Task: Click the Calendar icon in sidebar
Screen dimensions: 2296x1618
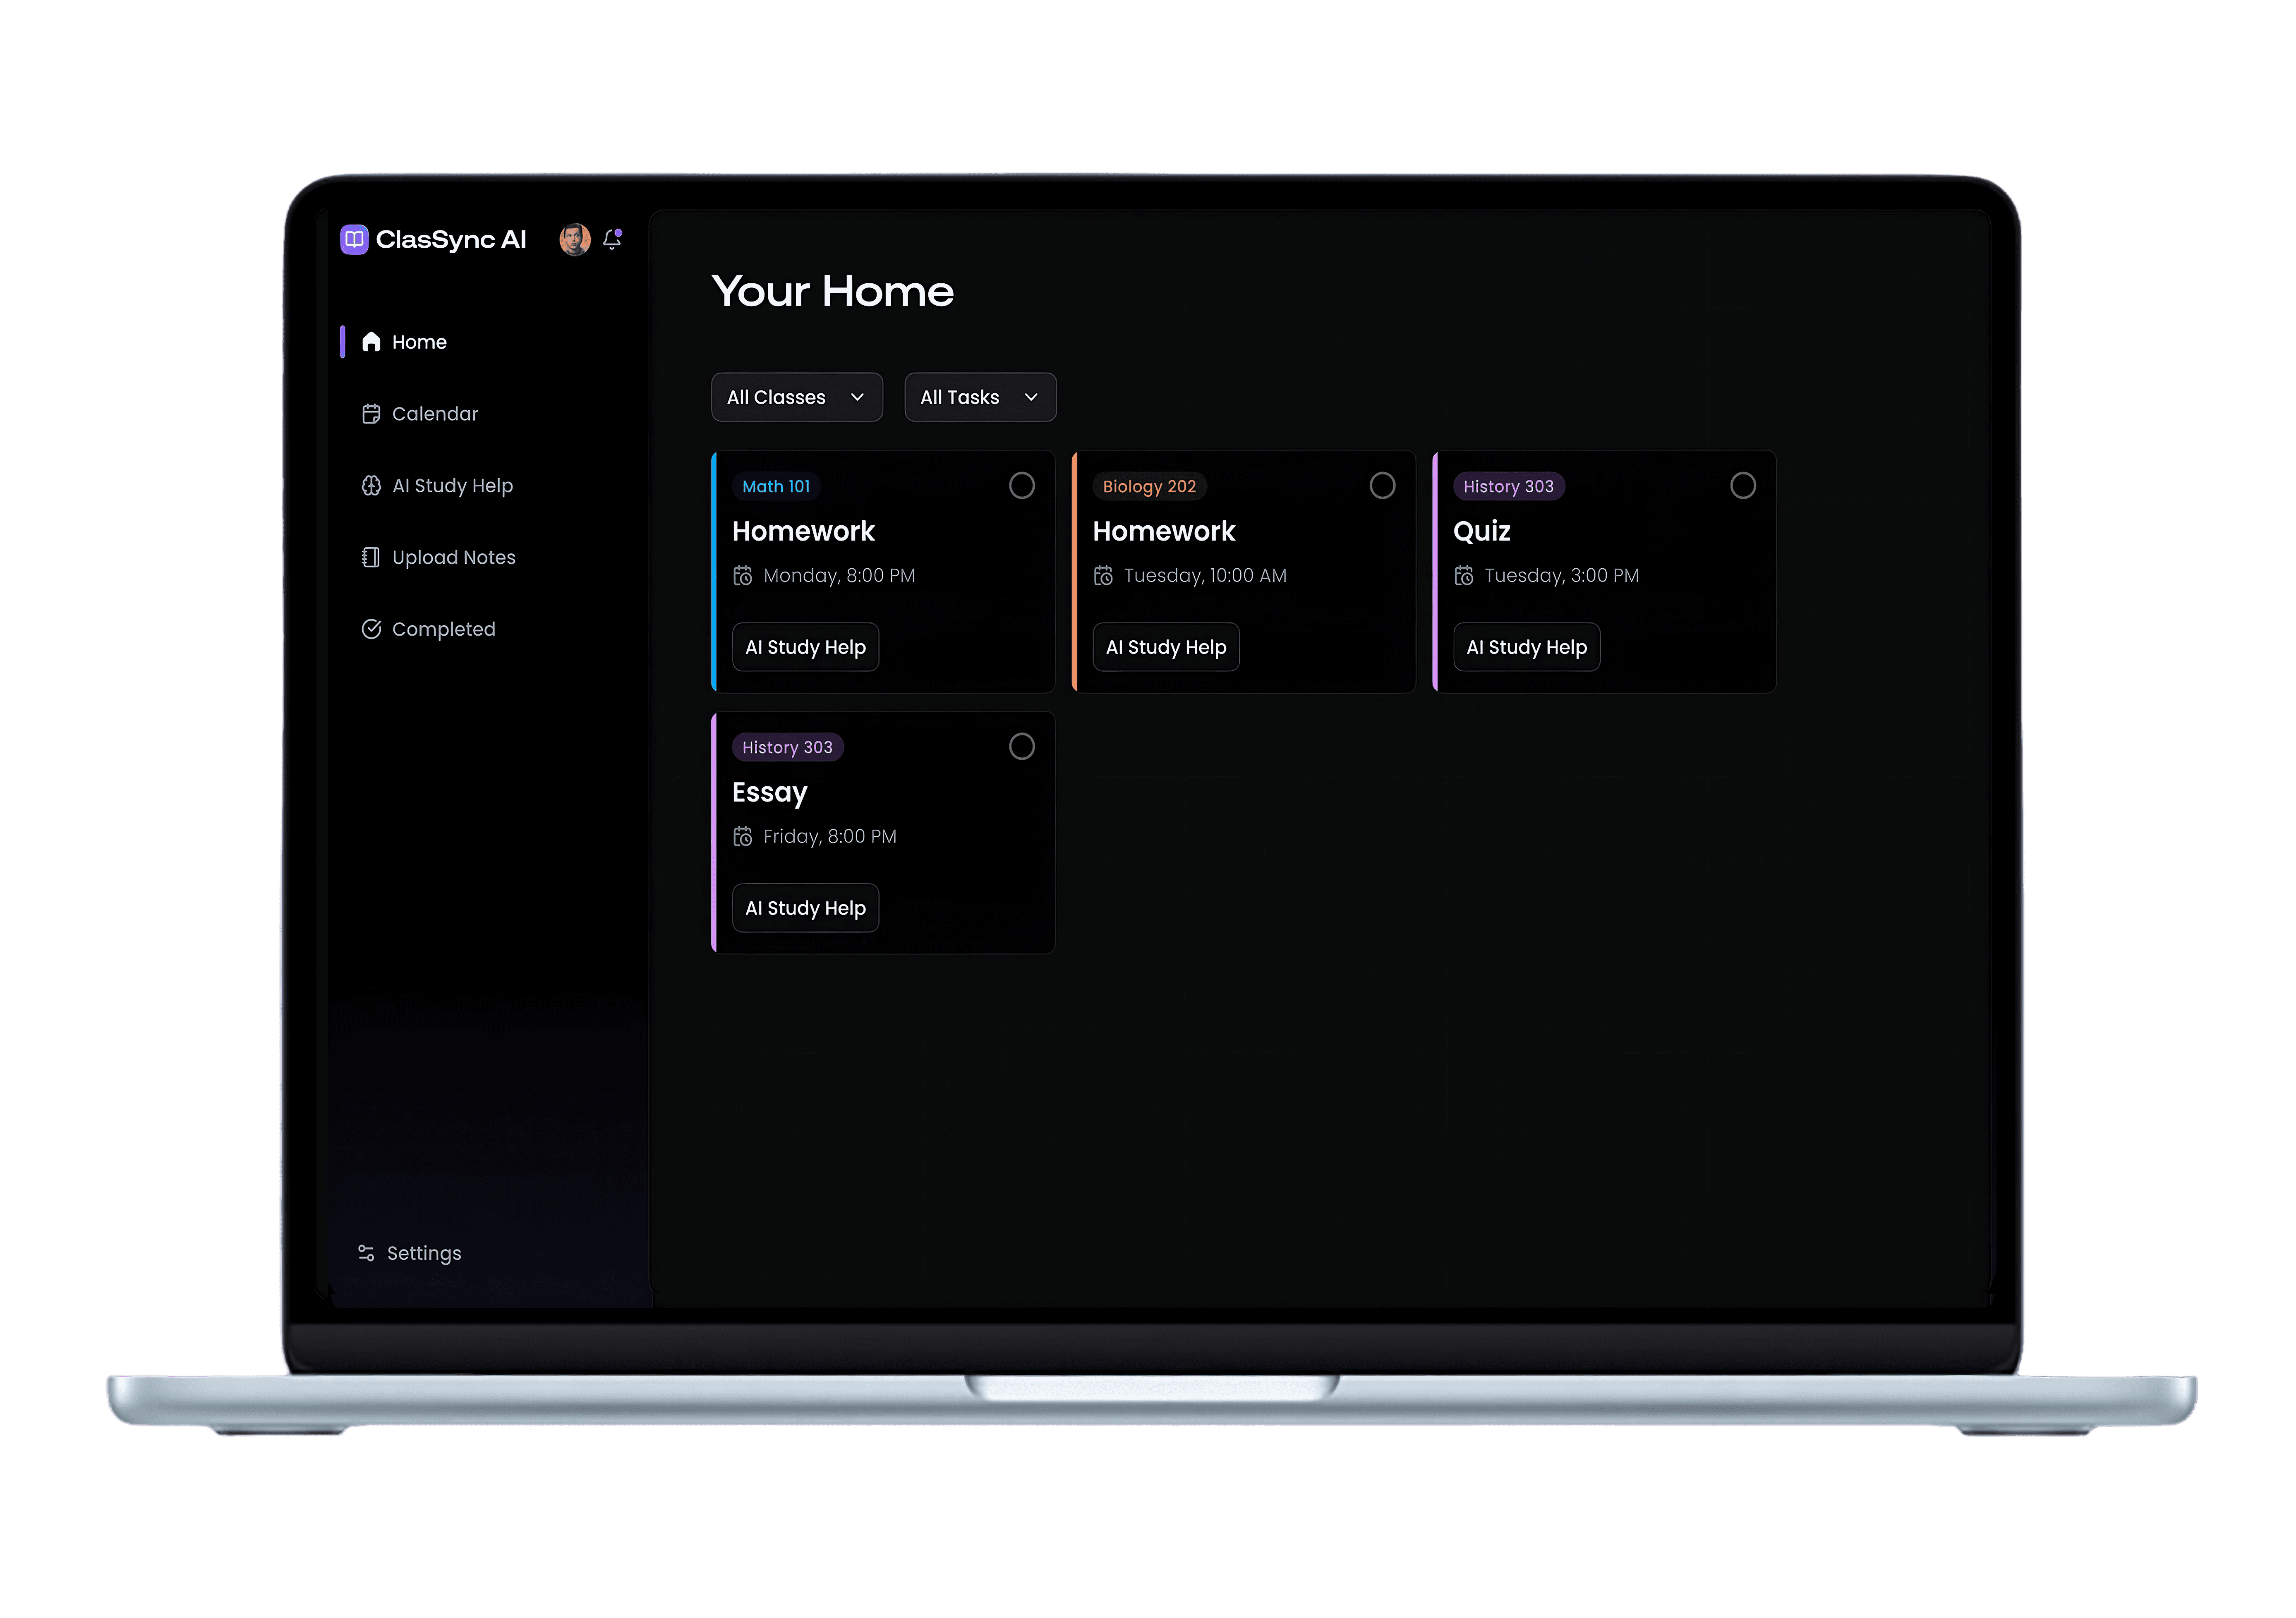Action: point(371,414)
